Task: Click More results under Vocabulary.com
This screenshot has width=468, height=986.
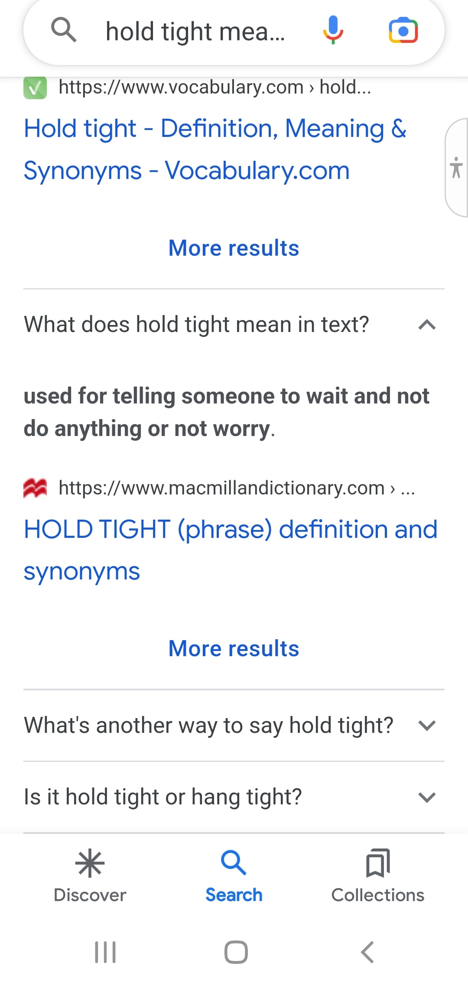Action: tap(234, 248)
